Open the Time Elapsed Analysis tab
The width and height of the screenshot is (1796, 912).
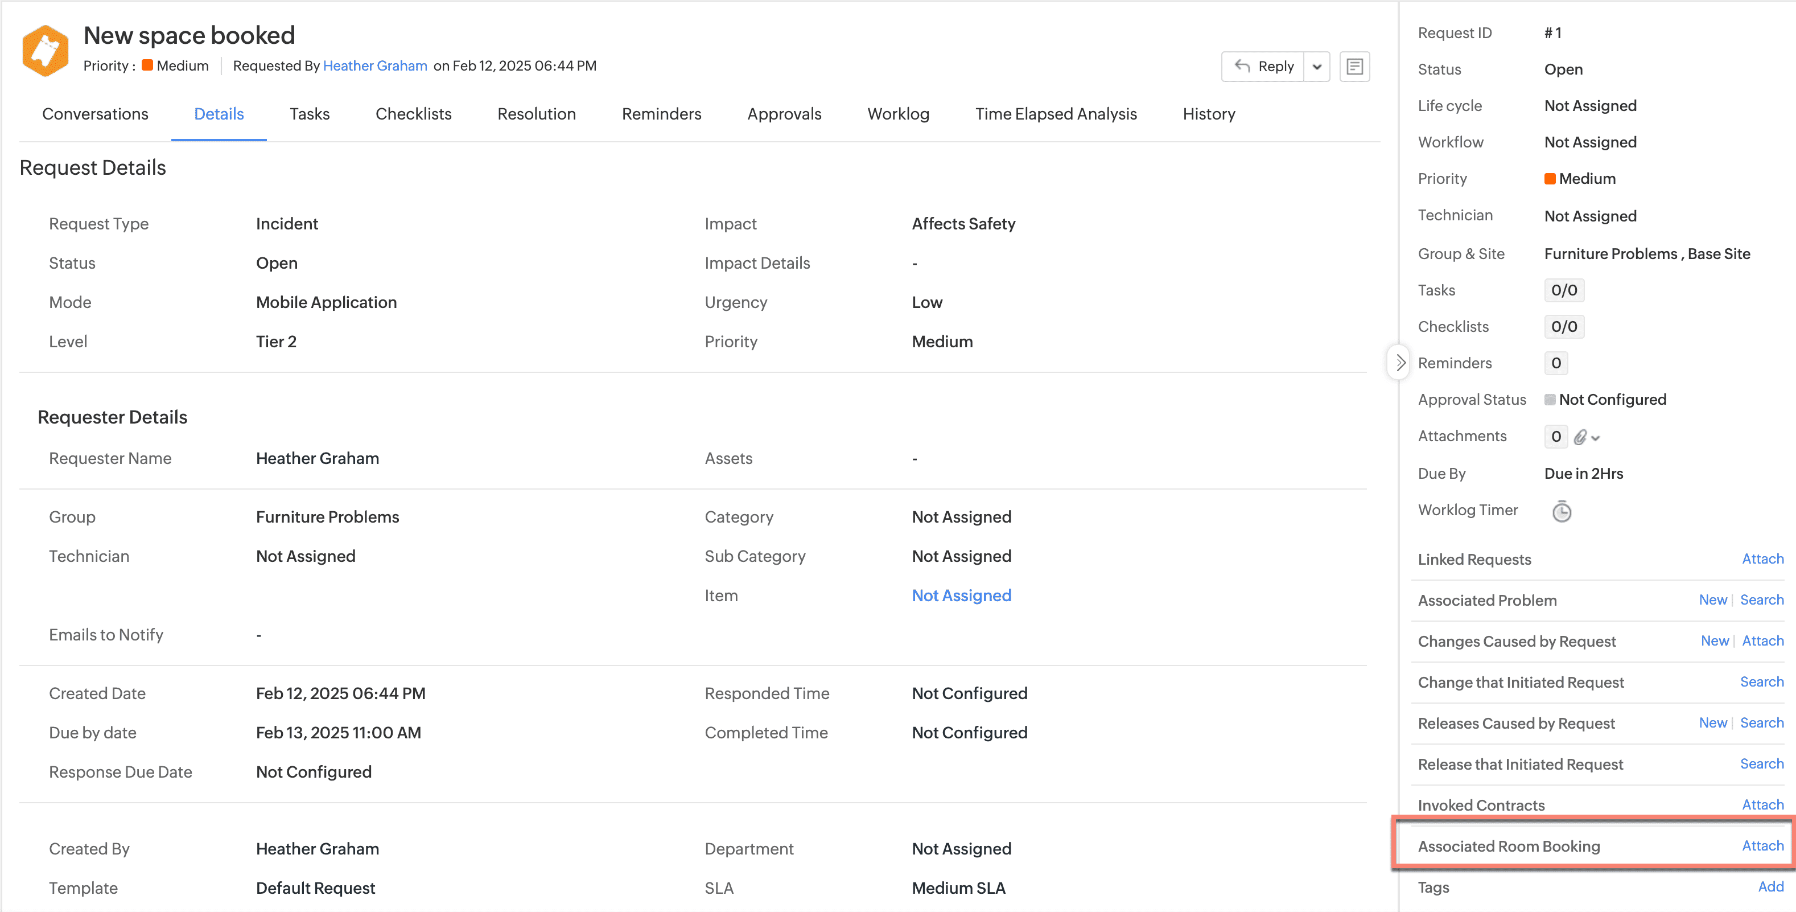coord(1056,114)
